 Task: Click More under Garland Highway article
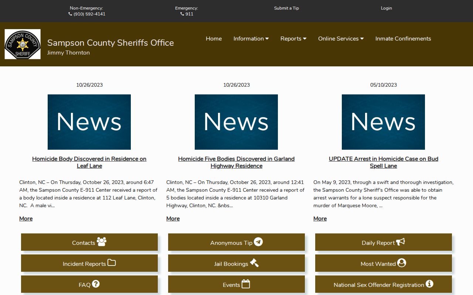click(x=173, y=219)
